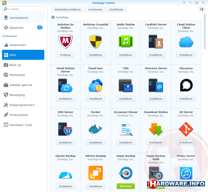Image resolution: width=208 pixels, height=192 pixels.
Task: Click the Audio Station music icon
Action: tap(125, 41)
